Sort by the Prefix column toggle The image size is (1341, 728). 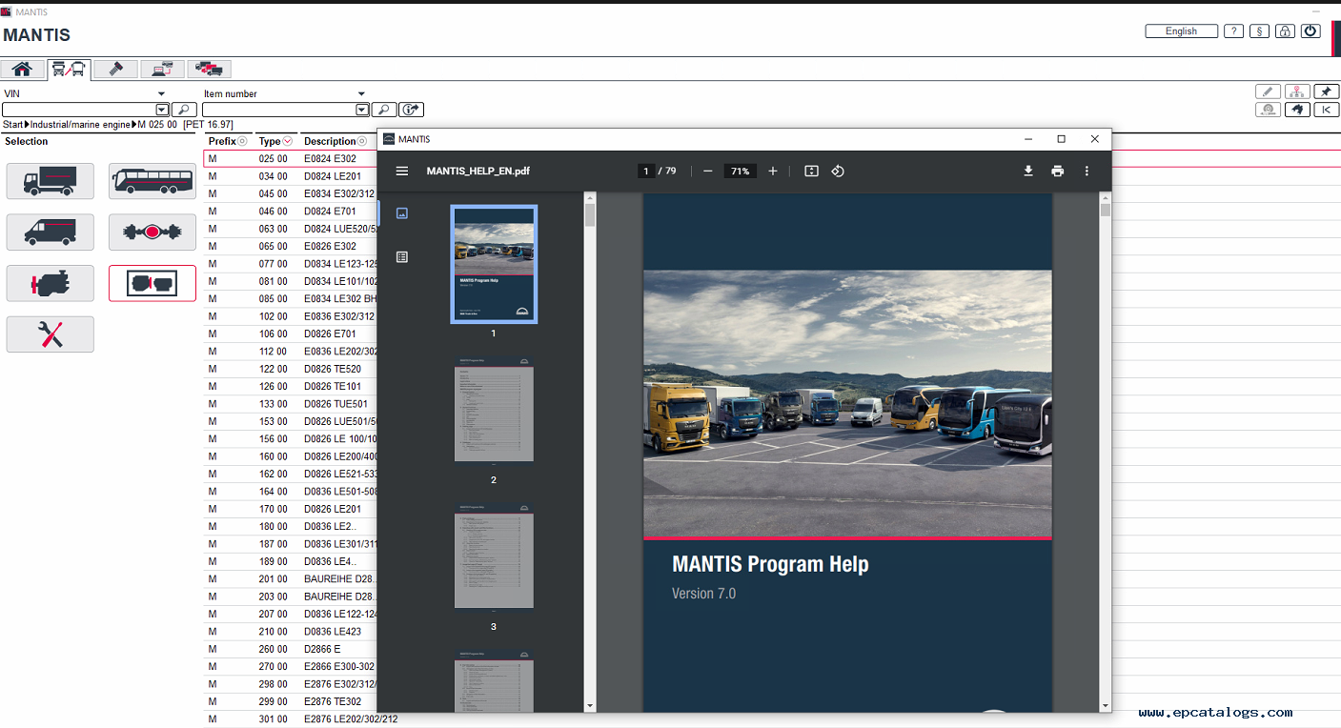[242, 141]
